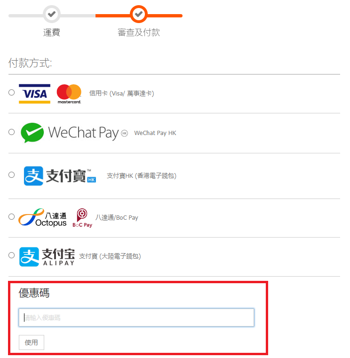Click the 運費 step label
This screenshot has height=358, width=350.
click(x=52, y=32)
